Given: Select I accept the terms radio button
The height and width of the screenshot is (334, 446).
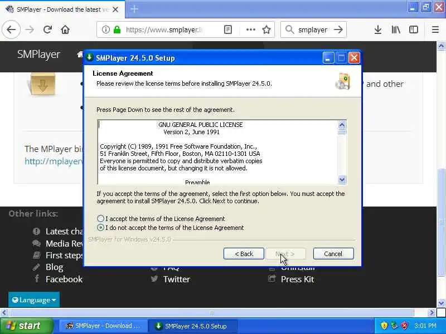Looking at the screenshot, I should [x=100, y=218].
